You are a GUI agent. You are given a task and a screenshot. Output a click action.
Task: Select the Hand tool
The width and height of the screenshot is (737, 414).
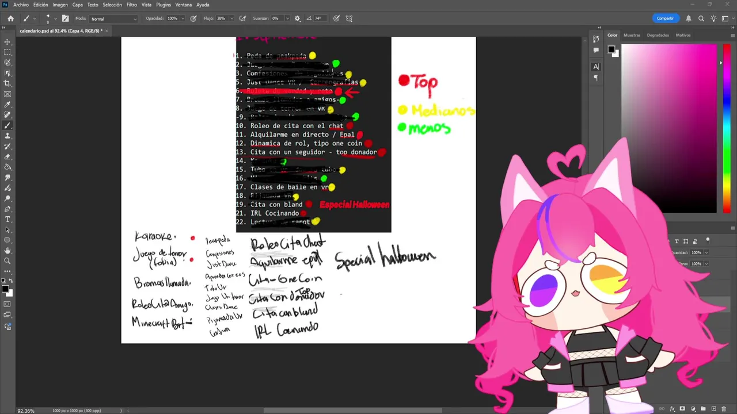[x=7, y=250]
